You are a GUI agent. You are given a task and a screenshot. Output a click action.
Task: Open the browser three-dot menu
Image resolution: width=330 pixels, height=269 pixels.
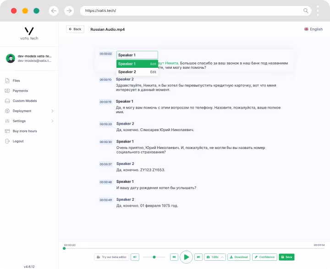click(x=318, y=11)
